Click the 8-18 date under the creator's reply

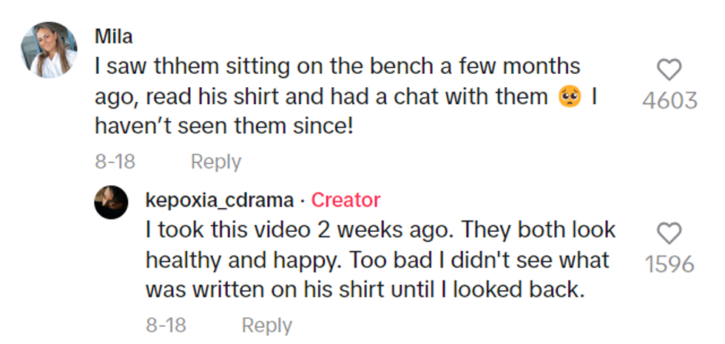166,325
